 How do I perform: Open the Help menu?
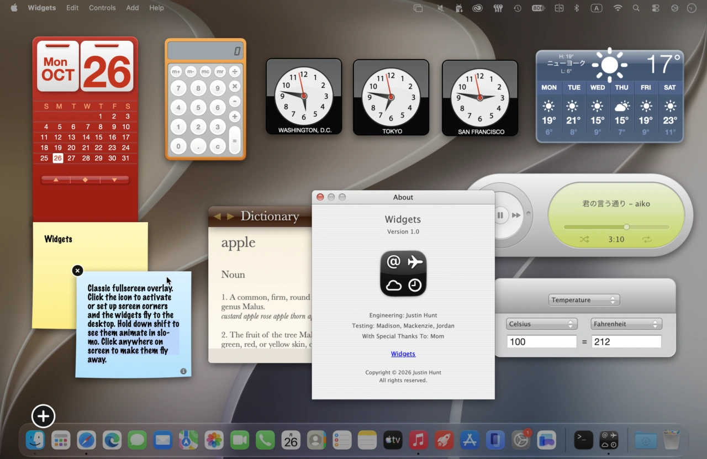[x=156, y=8]
